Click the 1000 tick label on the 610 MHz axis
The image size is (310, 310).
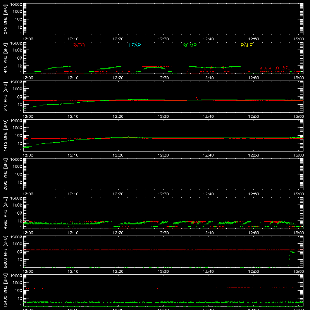pyautogui.click(x=18, y=89)
